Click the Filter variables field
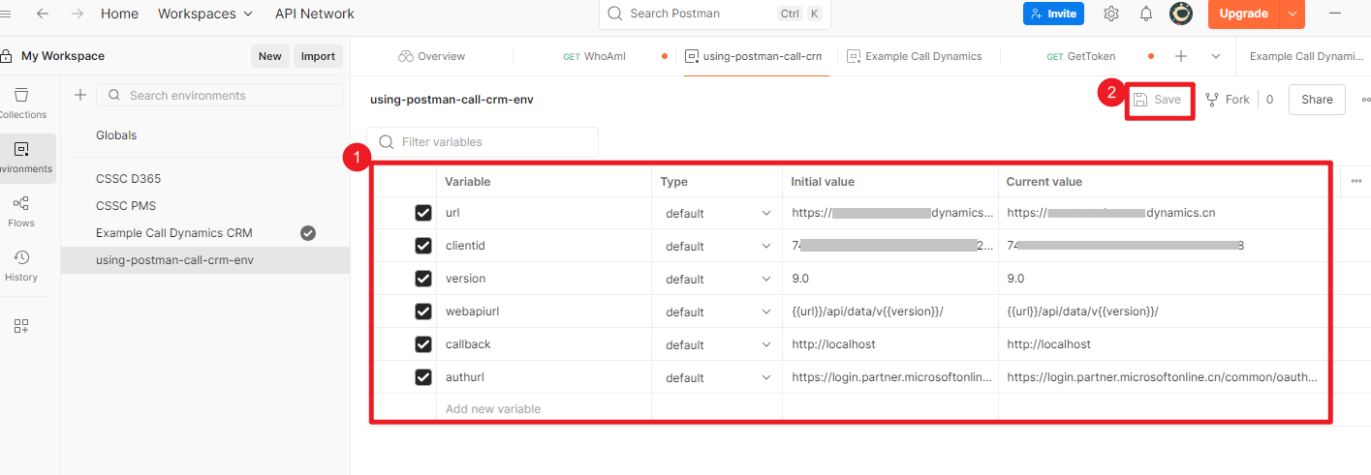Viewport: 1371px width, 475px height. 483,142
